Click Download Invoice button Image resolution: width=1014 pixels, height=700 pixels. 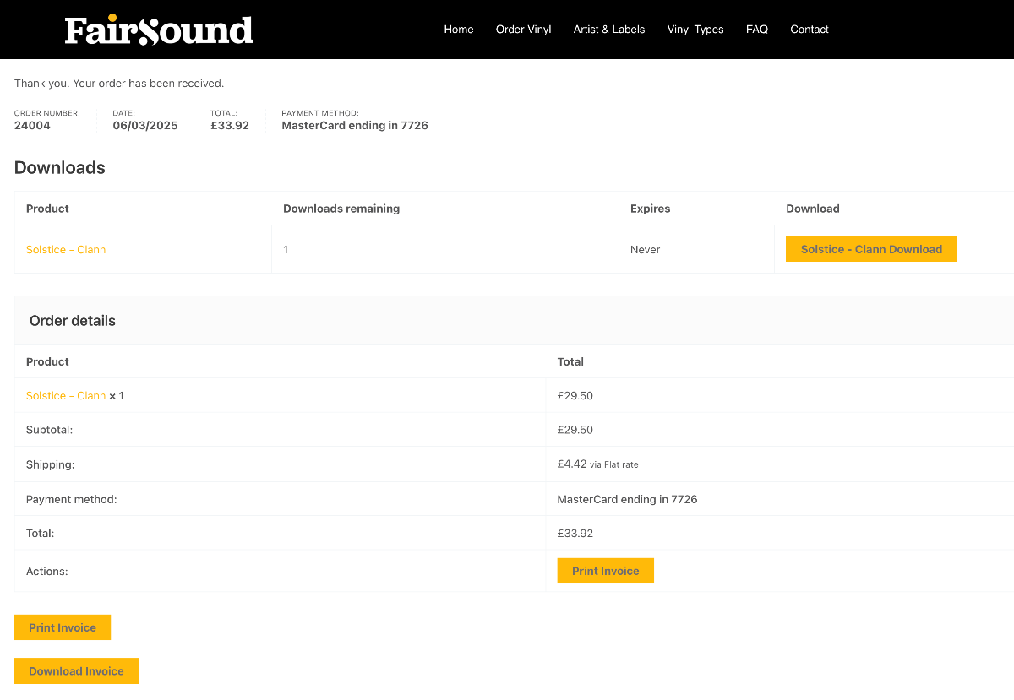76,671
